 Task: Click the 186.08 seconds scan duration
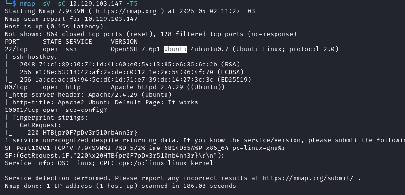point(210,186)
